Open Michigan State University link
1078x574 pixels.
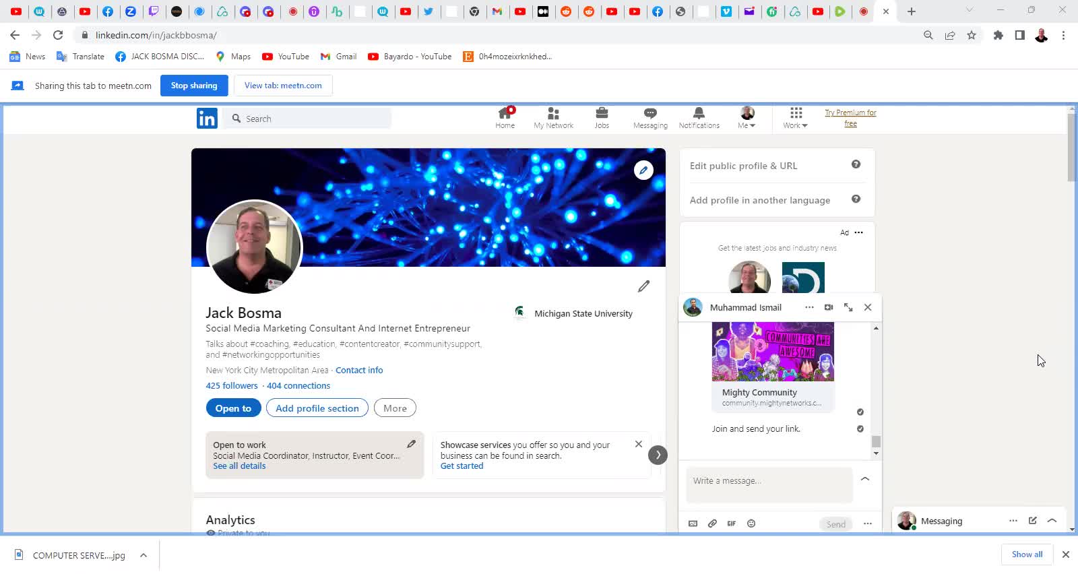(573, 313)
